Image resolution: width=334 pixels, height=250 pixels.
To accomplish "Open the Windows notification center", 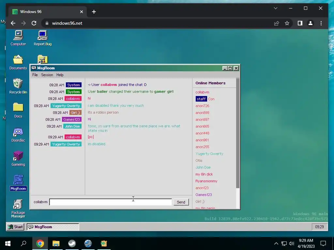I will (x=323, y=243).
